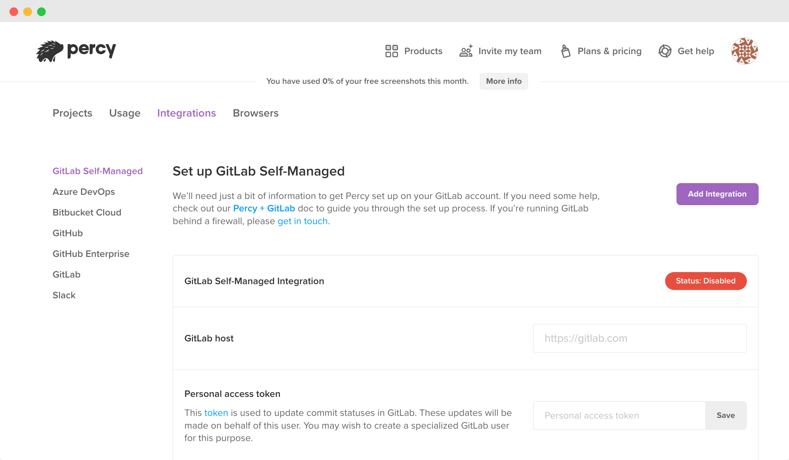Select Bitbucket Cloud integration

(x=87, y=212)
